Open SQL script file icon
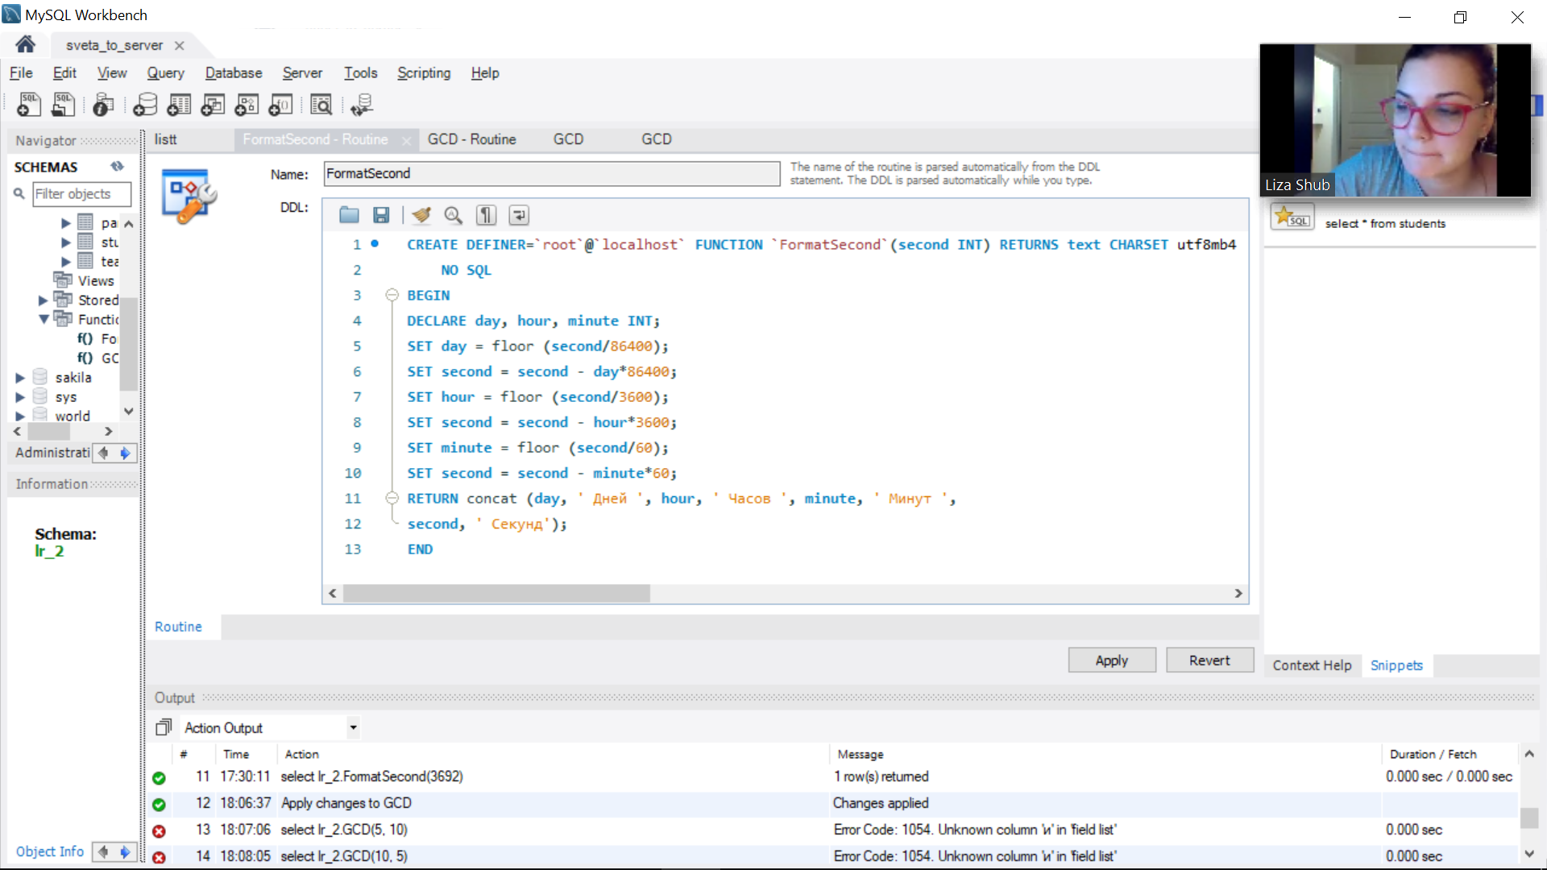The height and width of the screenshot is (870, 1547). 63,104
